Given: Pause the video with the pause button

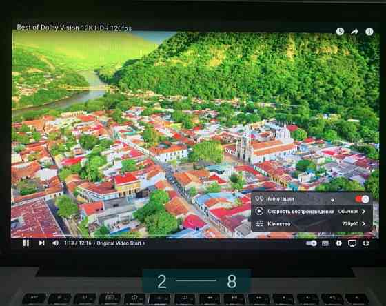Looking at the screenshot, I should pos(26,243).
